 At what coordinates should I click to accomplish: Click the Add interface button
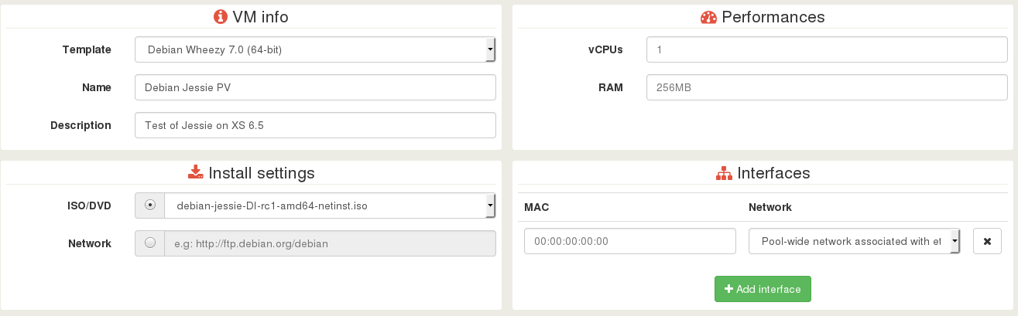point(763,289)
